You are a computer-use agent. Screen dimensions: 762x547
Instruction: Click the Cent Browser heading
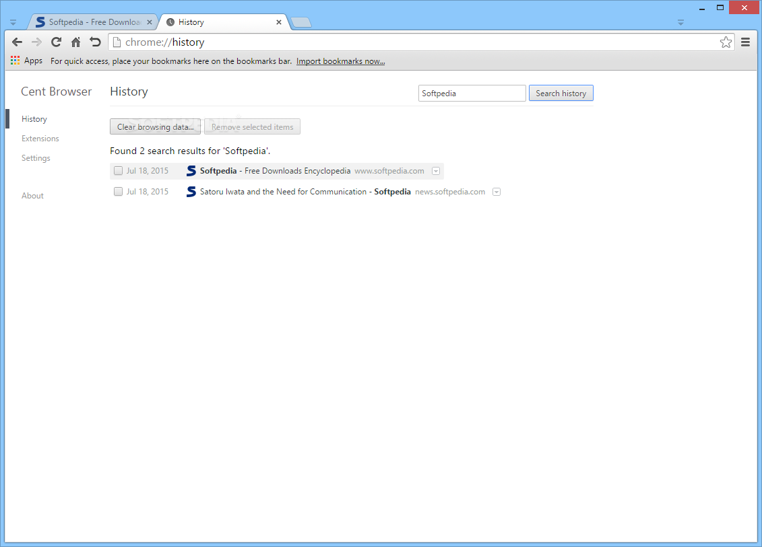click(x=57, y=92)
